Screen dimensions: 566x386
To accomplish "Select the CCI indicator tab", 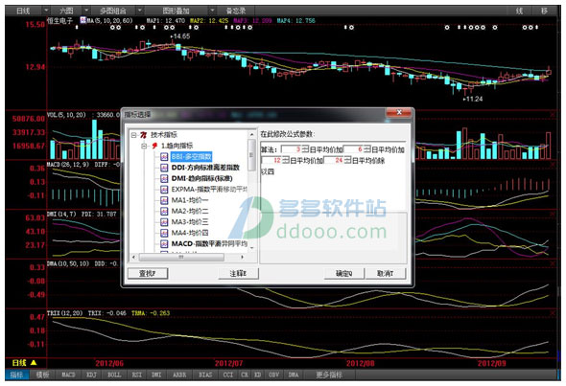I will [x=228, y=375].
